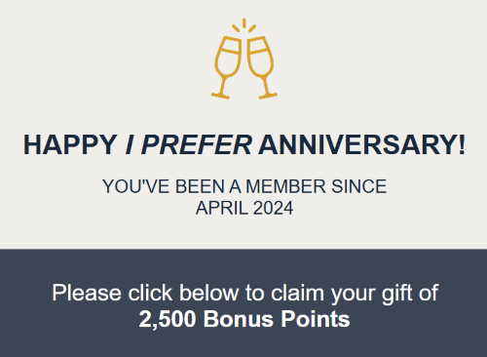Click the word SINCE in the subtitle
Viewport: 487px width, 357px height.
(x=359, y=186)
